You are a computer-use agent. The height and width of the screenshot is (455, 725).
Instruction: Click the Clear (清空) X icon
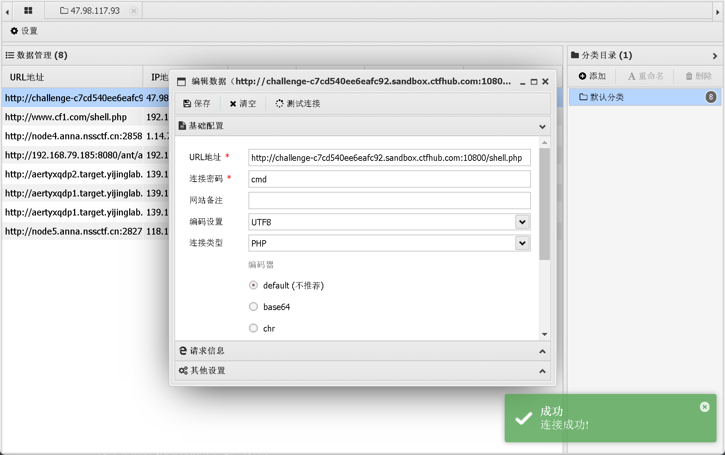pyautogui.click(x=233, y=104)
